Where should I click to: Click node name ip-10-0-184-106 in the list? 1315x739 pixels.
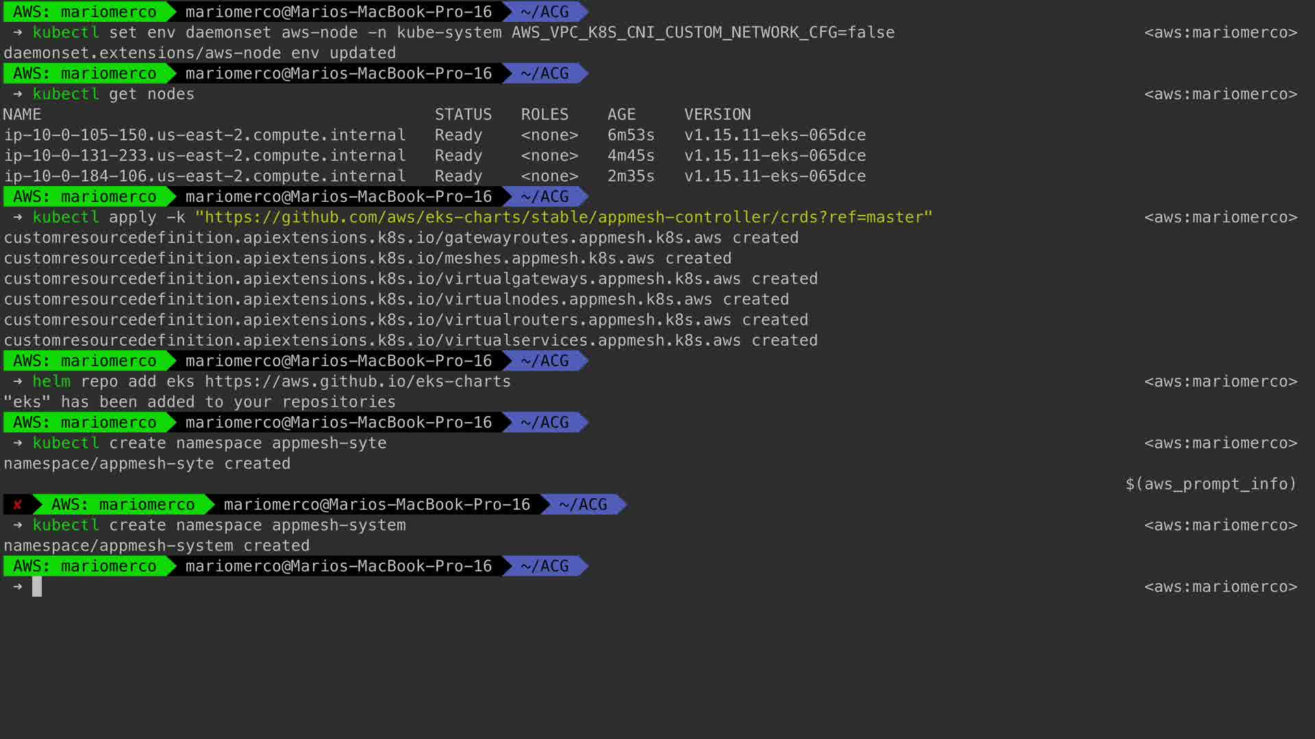(205, 177)
